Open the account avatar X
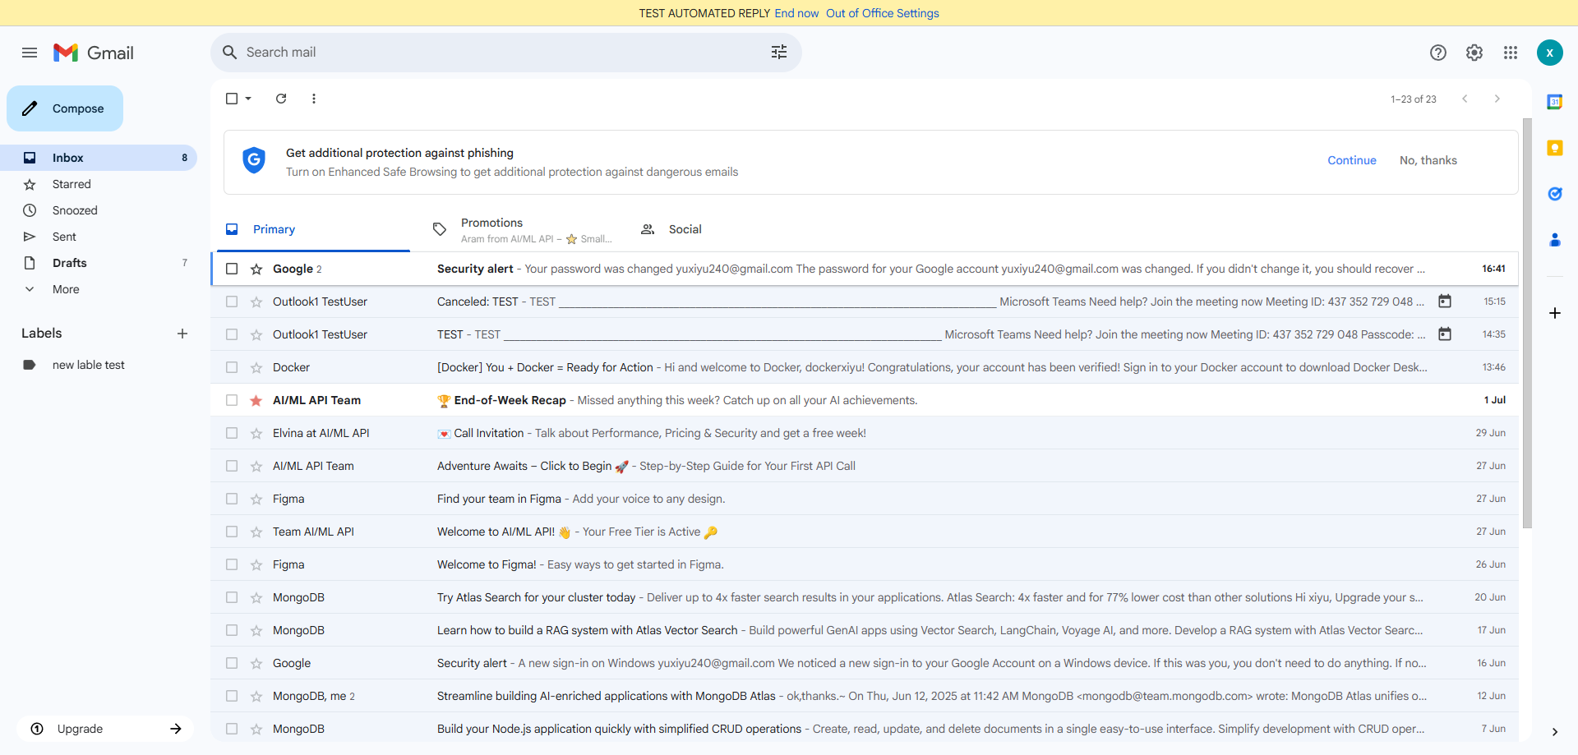The width and height of the screenshot is (1578, 755). 1550,53
